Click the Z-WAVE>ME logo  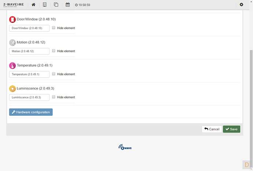coord(14,5)
